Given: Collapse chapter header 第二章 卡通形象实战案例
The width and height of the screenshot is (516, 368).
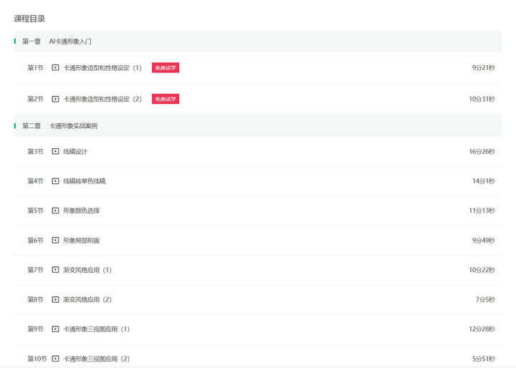Looking at the screenshot, I should click(258, 125).
